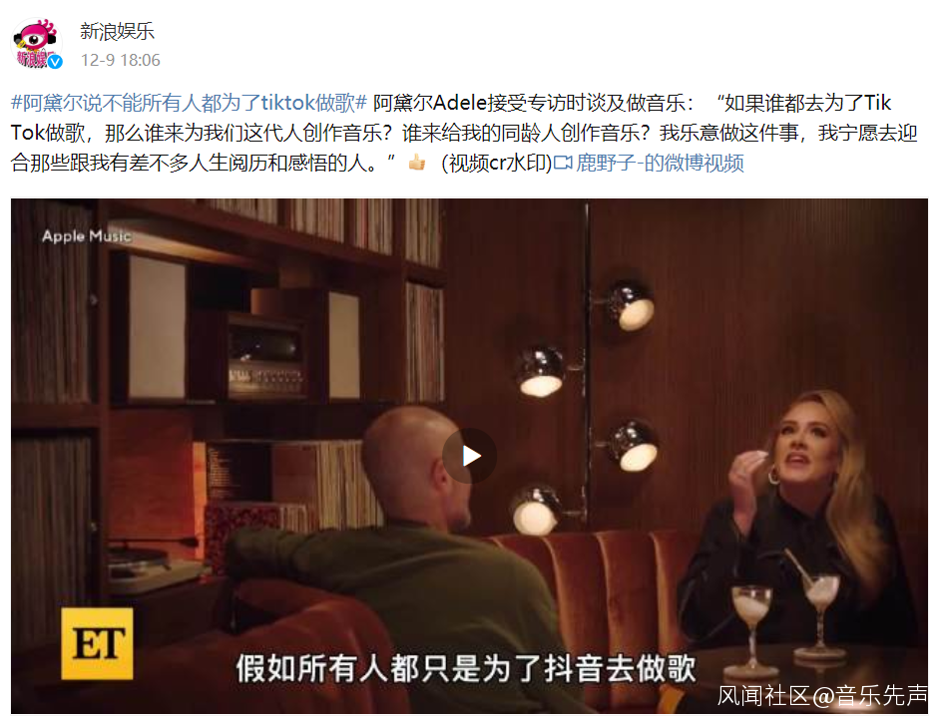Click the video subtitle 假如所有人都只是为了抖音去做歌
Viewport: 941px width, 722px height.
(466, 668)
